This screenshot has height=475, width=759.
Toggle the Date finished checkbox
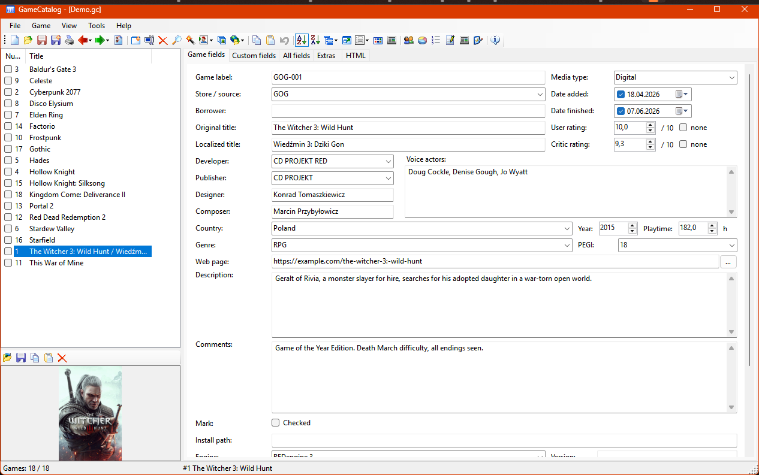pos(621,111)
